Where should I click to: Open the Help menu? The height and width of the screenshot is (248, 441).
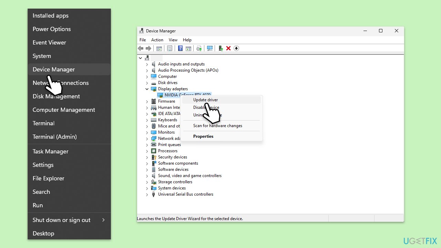point(187,40)
